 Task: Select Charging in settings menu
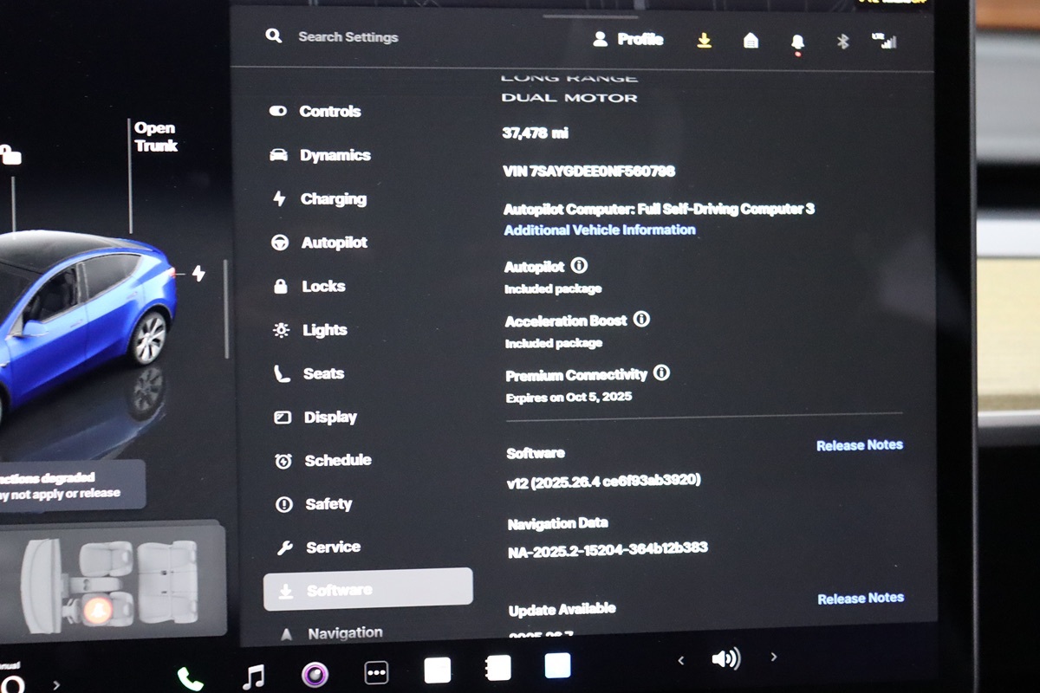(333, 199)
